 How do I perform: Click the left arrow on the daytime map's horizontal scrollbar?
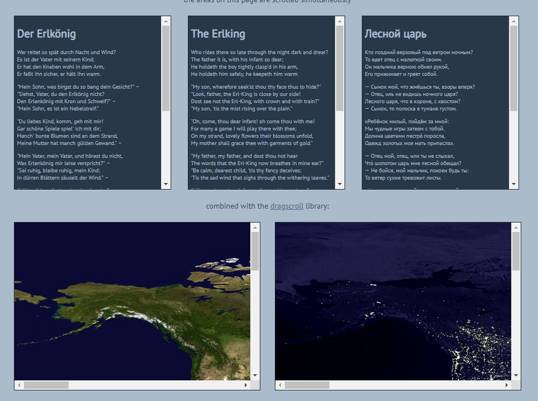19,385
